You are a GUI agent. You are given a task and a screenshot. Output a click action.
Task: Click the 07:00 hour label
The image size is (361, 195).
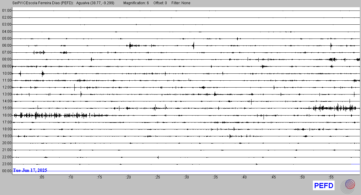tap(7, 52)
